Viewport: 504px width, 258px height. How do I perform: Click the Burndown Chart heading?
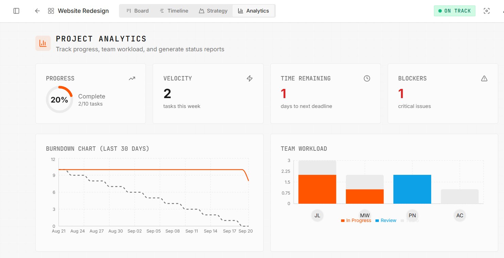[98, 149]
